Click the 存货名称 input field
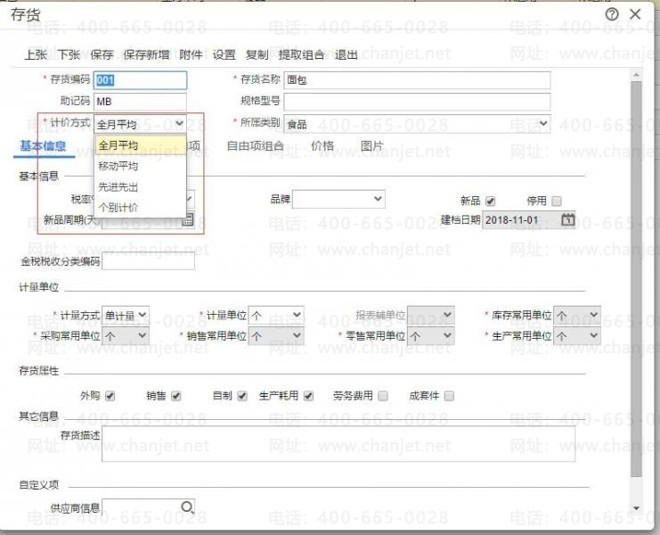 (417, 80)
